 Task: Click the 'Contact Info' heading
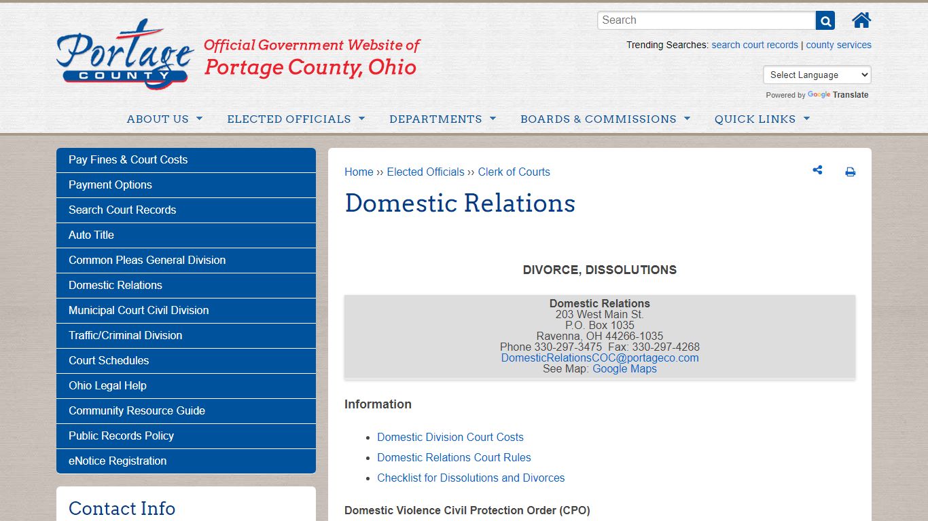tap(122, 509)
